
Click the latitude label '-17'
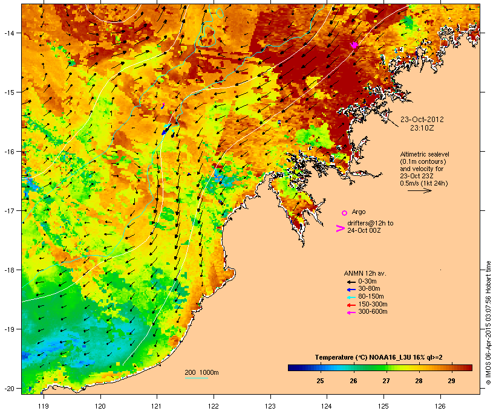click(x=8, y=210)
